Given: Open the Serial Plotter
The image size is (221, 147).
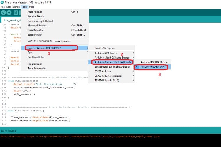Looking at the screenshot, I should [x=55, y=35].
